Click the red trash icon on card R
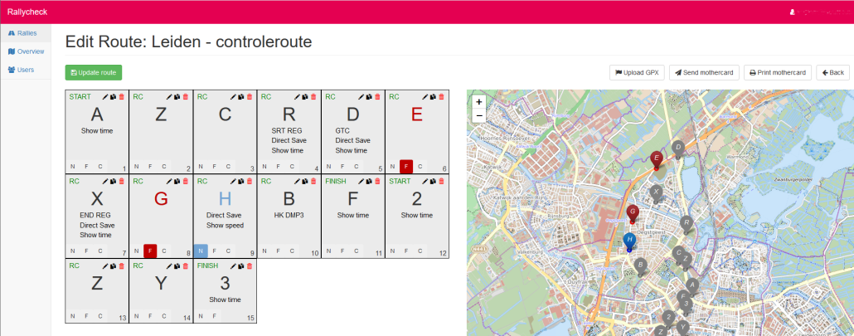The height and width of the screenshot is (336, 854). 313,97
